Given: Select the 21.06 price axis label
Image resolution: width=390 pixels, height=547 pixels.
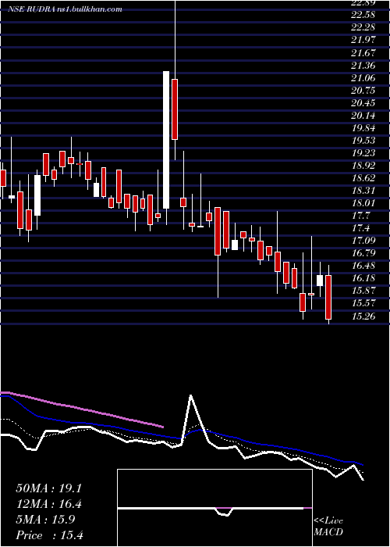Looking at the screenshot, I should (x=363, y=78).
